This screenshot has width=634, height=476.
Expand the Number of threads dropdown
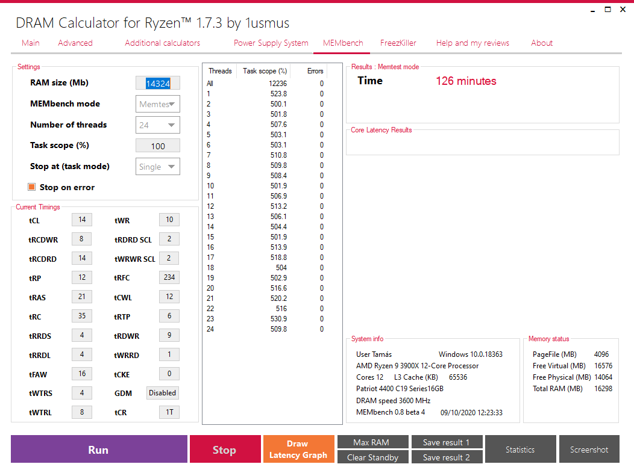tap(158, 125)
